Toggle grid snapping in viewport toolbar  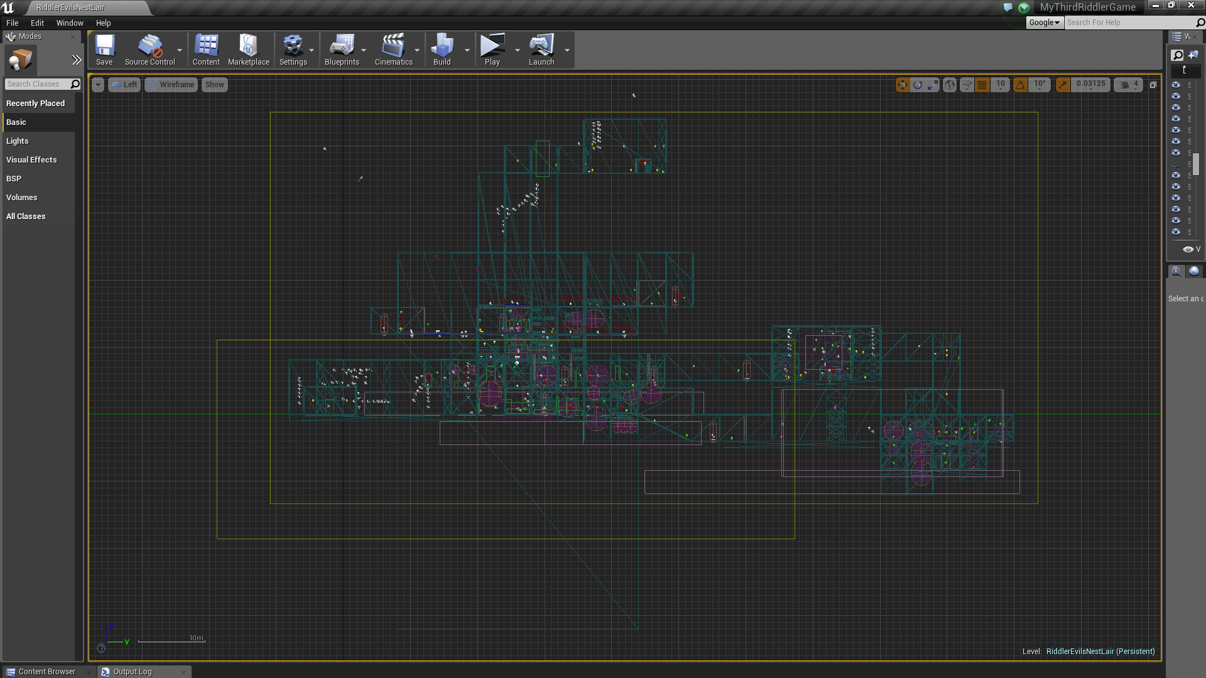[x=982, y=85]
